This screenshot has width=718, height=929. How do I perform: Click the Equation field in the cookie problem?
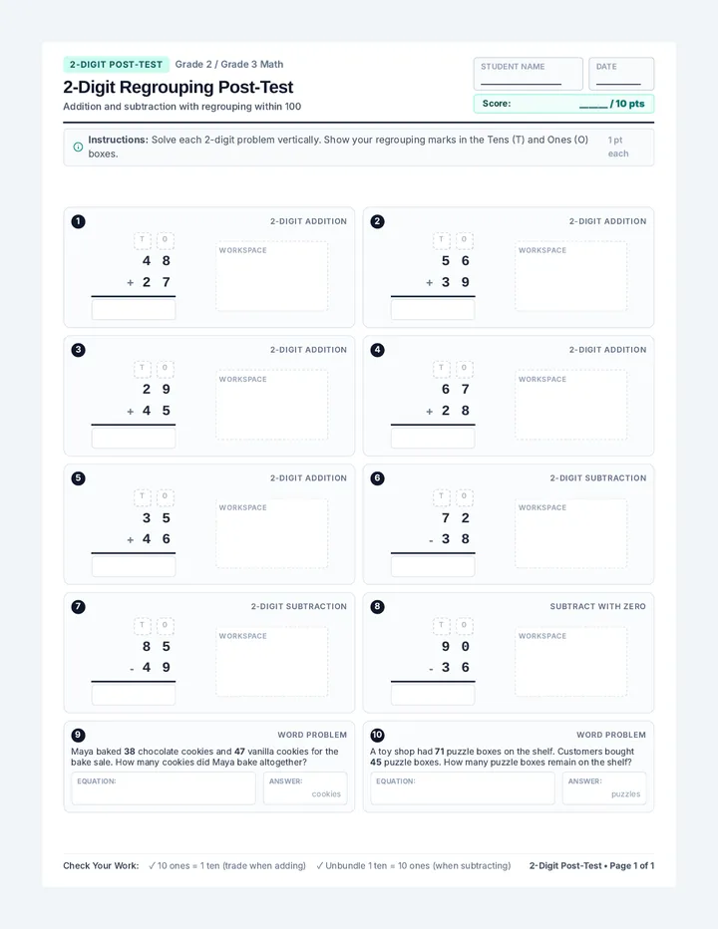(x=164, y=788)
